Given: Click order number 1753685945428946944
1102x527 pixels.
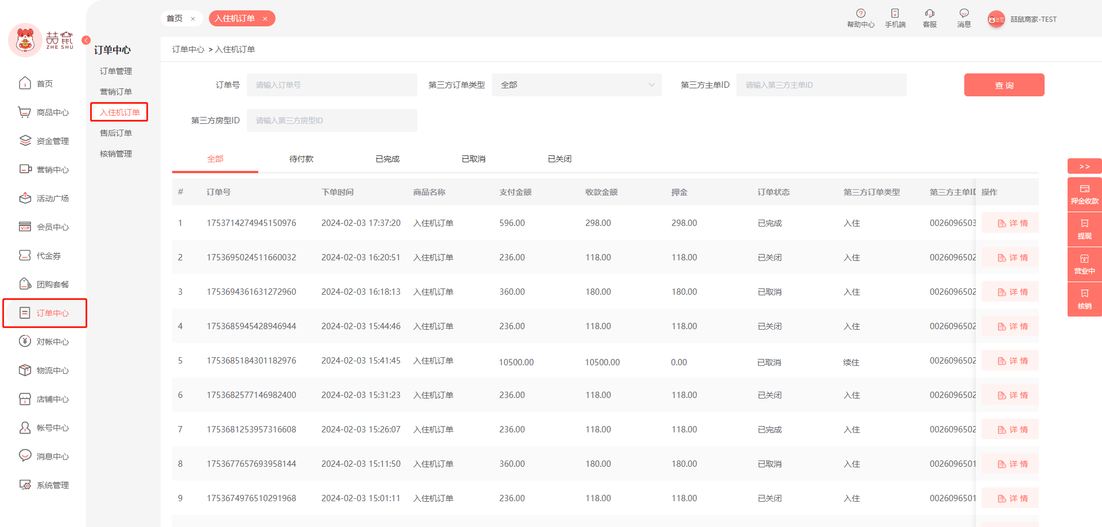Looking at the screenshot, I should pos(251,326).
